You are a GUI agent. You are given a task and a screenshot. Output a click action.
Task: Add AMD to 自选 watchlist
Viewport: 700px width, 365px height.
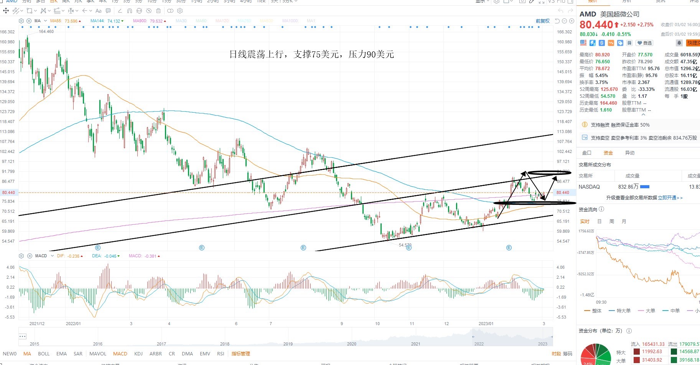pyautogui.click(x=644, y=43)
